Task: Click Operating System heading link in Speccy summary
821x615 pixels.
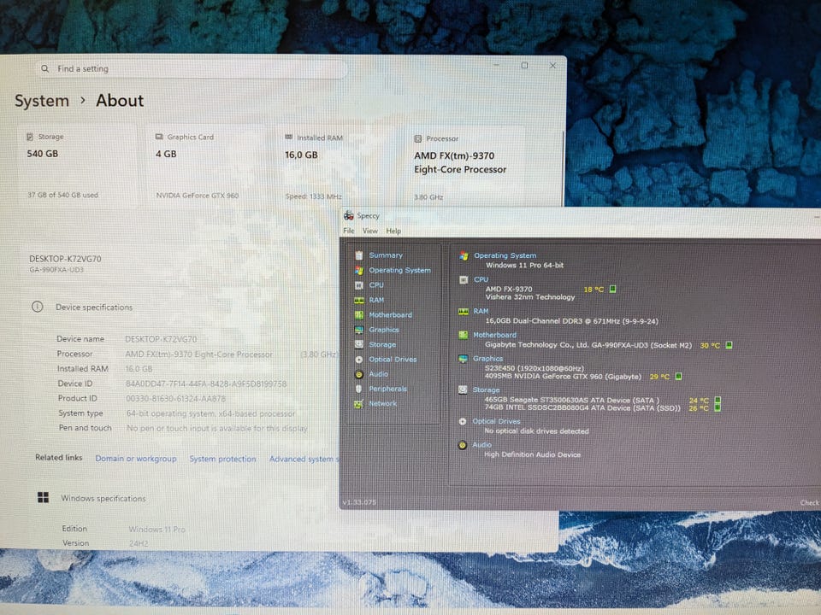Action: click(x=505, y=255)
